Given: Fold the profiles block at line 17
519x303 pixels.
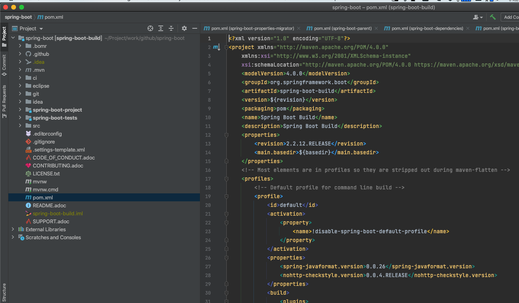Looking at the screenshot, I should (226, 179).
